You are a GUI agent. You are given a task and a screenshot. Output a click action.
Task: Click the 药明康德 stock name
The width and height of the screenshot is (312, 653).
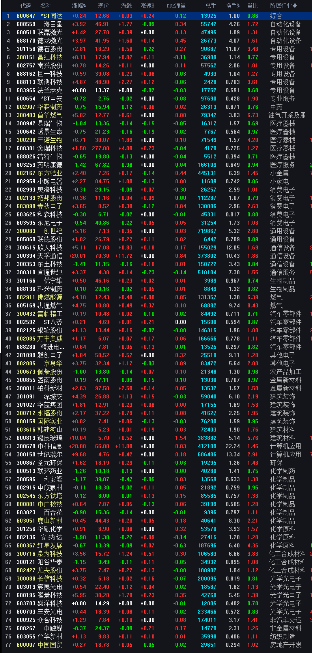pyautogui.click(x=50, y=165)
